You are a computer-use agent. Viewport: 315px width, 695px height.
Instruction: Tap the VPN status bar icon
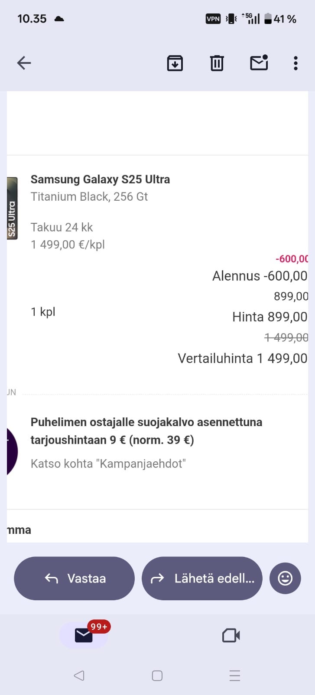pos(213,19)
